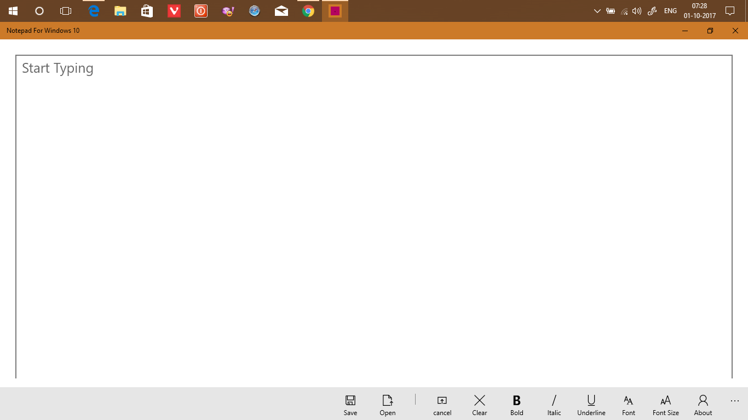Screen dimensions: 748x420
Task: Show hidden system tray icons
Action: point(597,10)
